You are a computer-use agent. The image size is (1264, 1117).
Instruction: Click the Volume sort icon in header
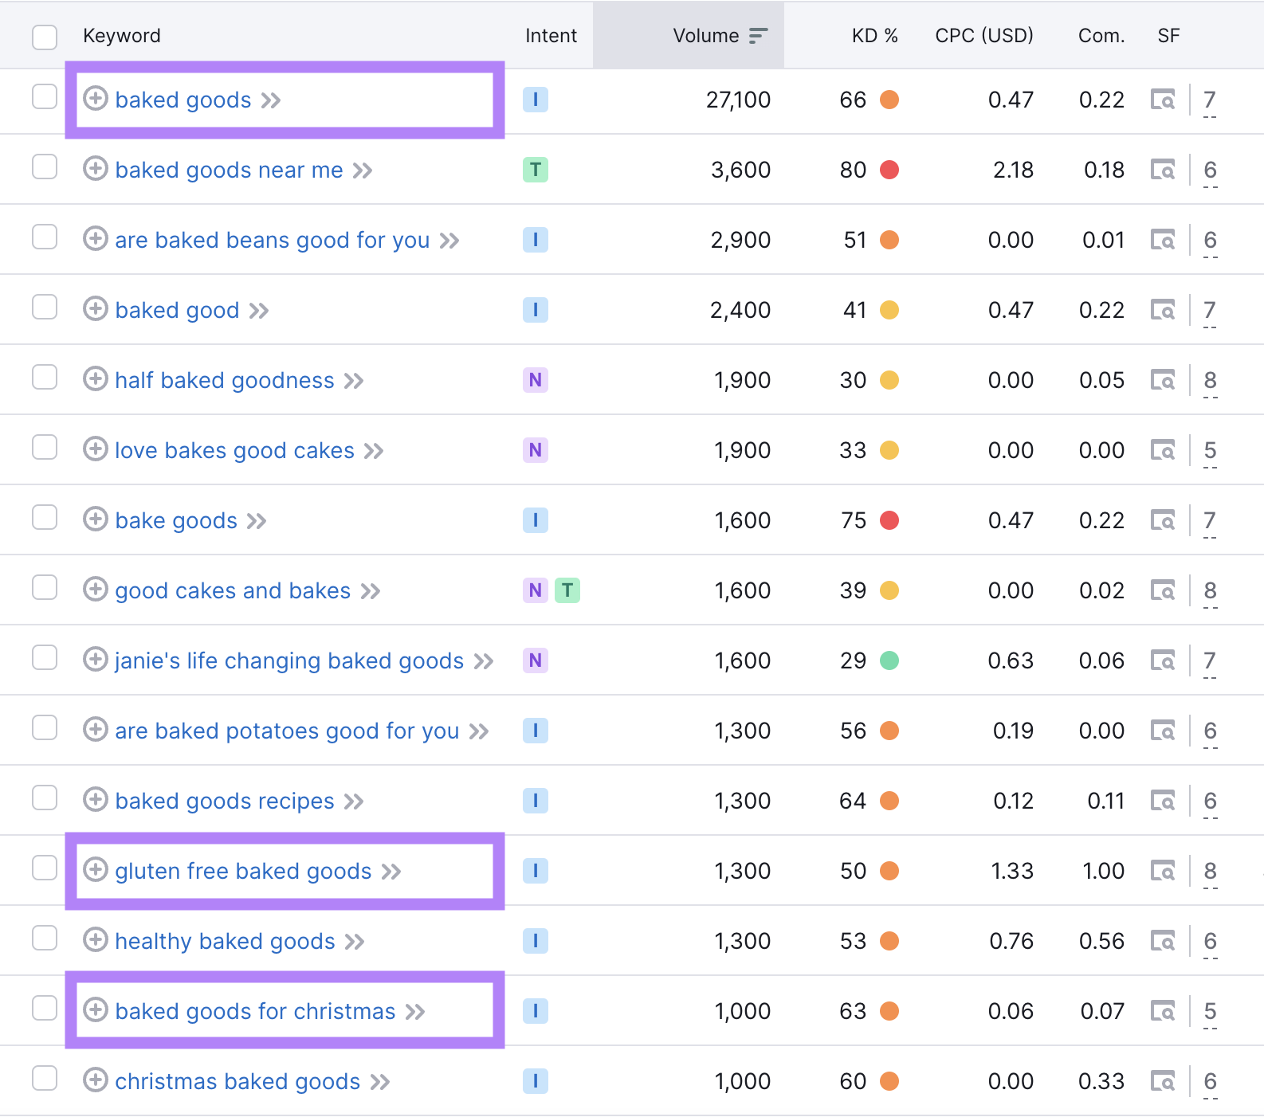pyautogui.click(x=758, y=36)
